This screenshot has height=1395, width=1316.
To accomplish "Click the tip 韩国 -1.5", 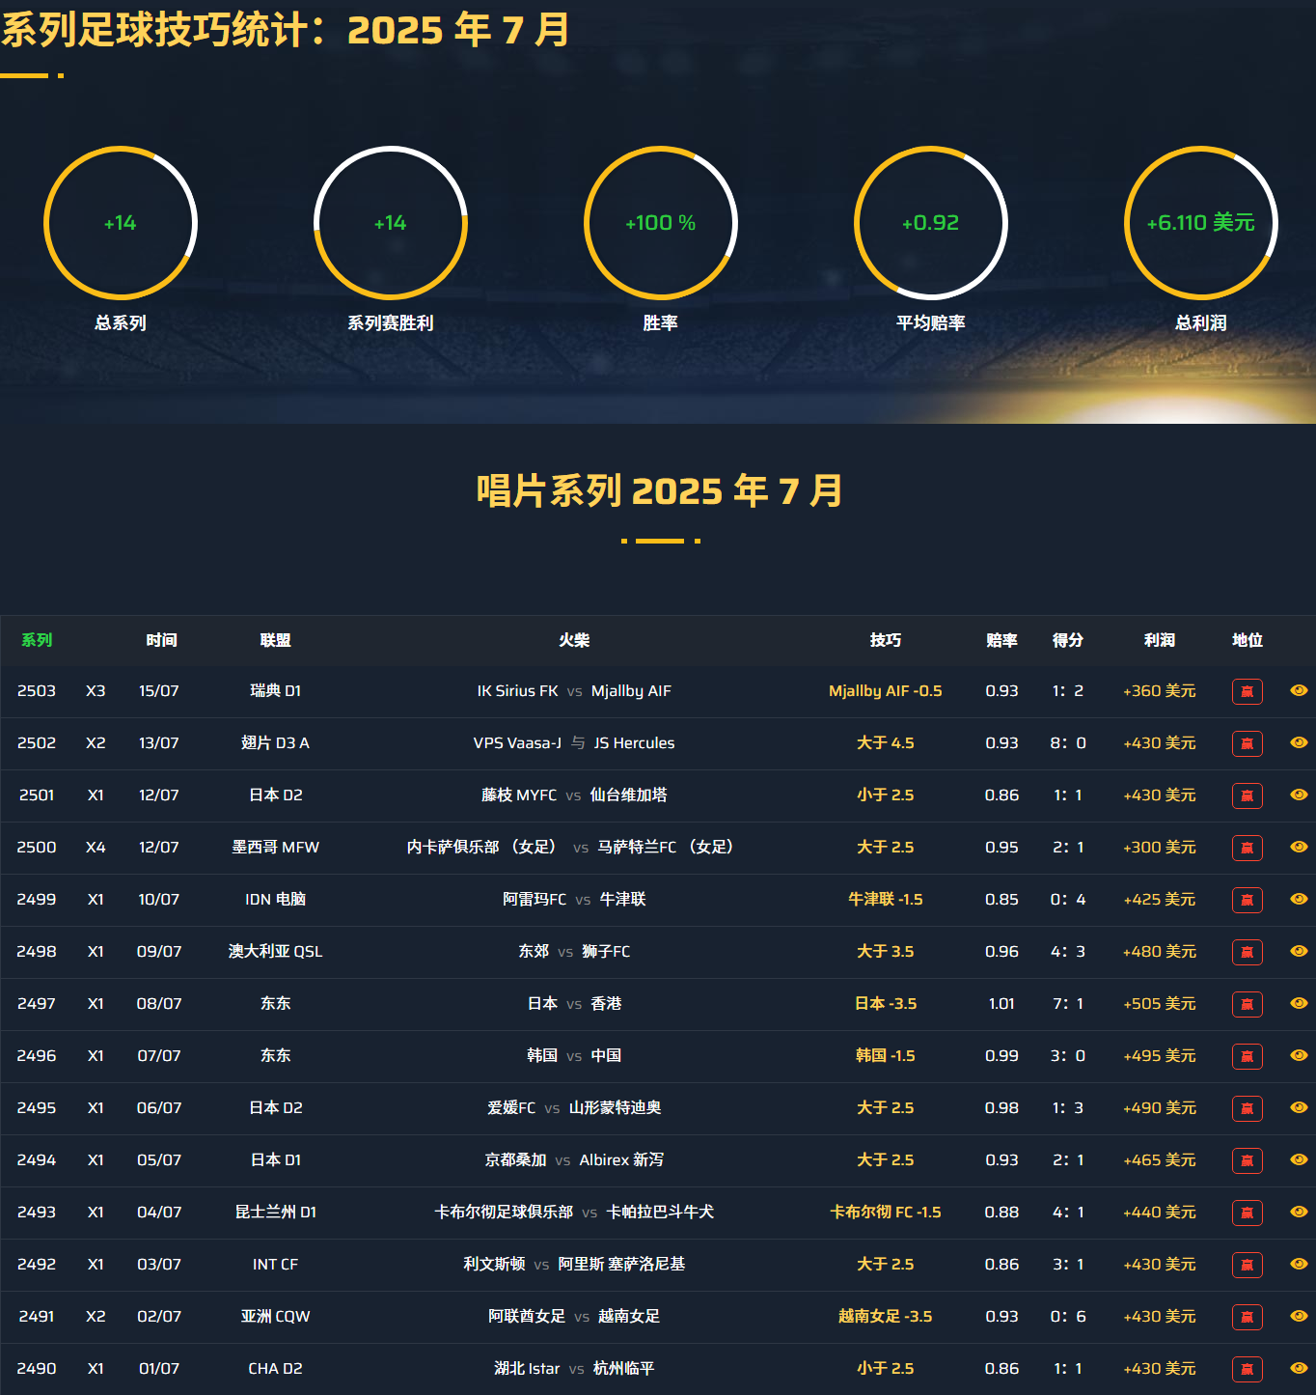I will click(x=885, y=1056).
